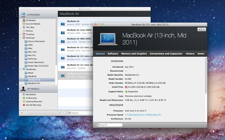
Task: Click the Processor Speed blue link
Action: point(143,115)
